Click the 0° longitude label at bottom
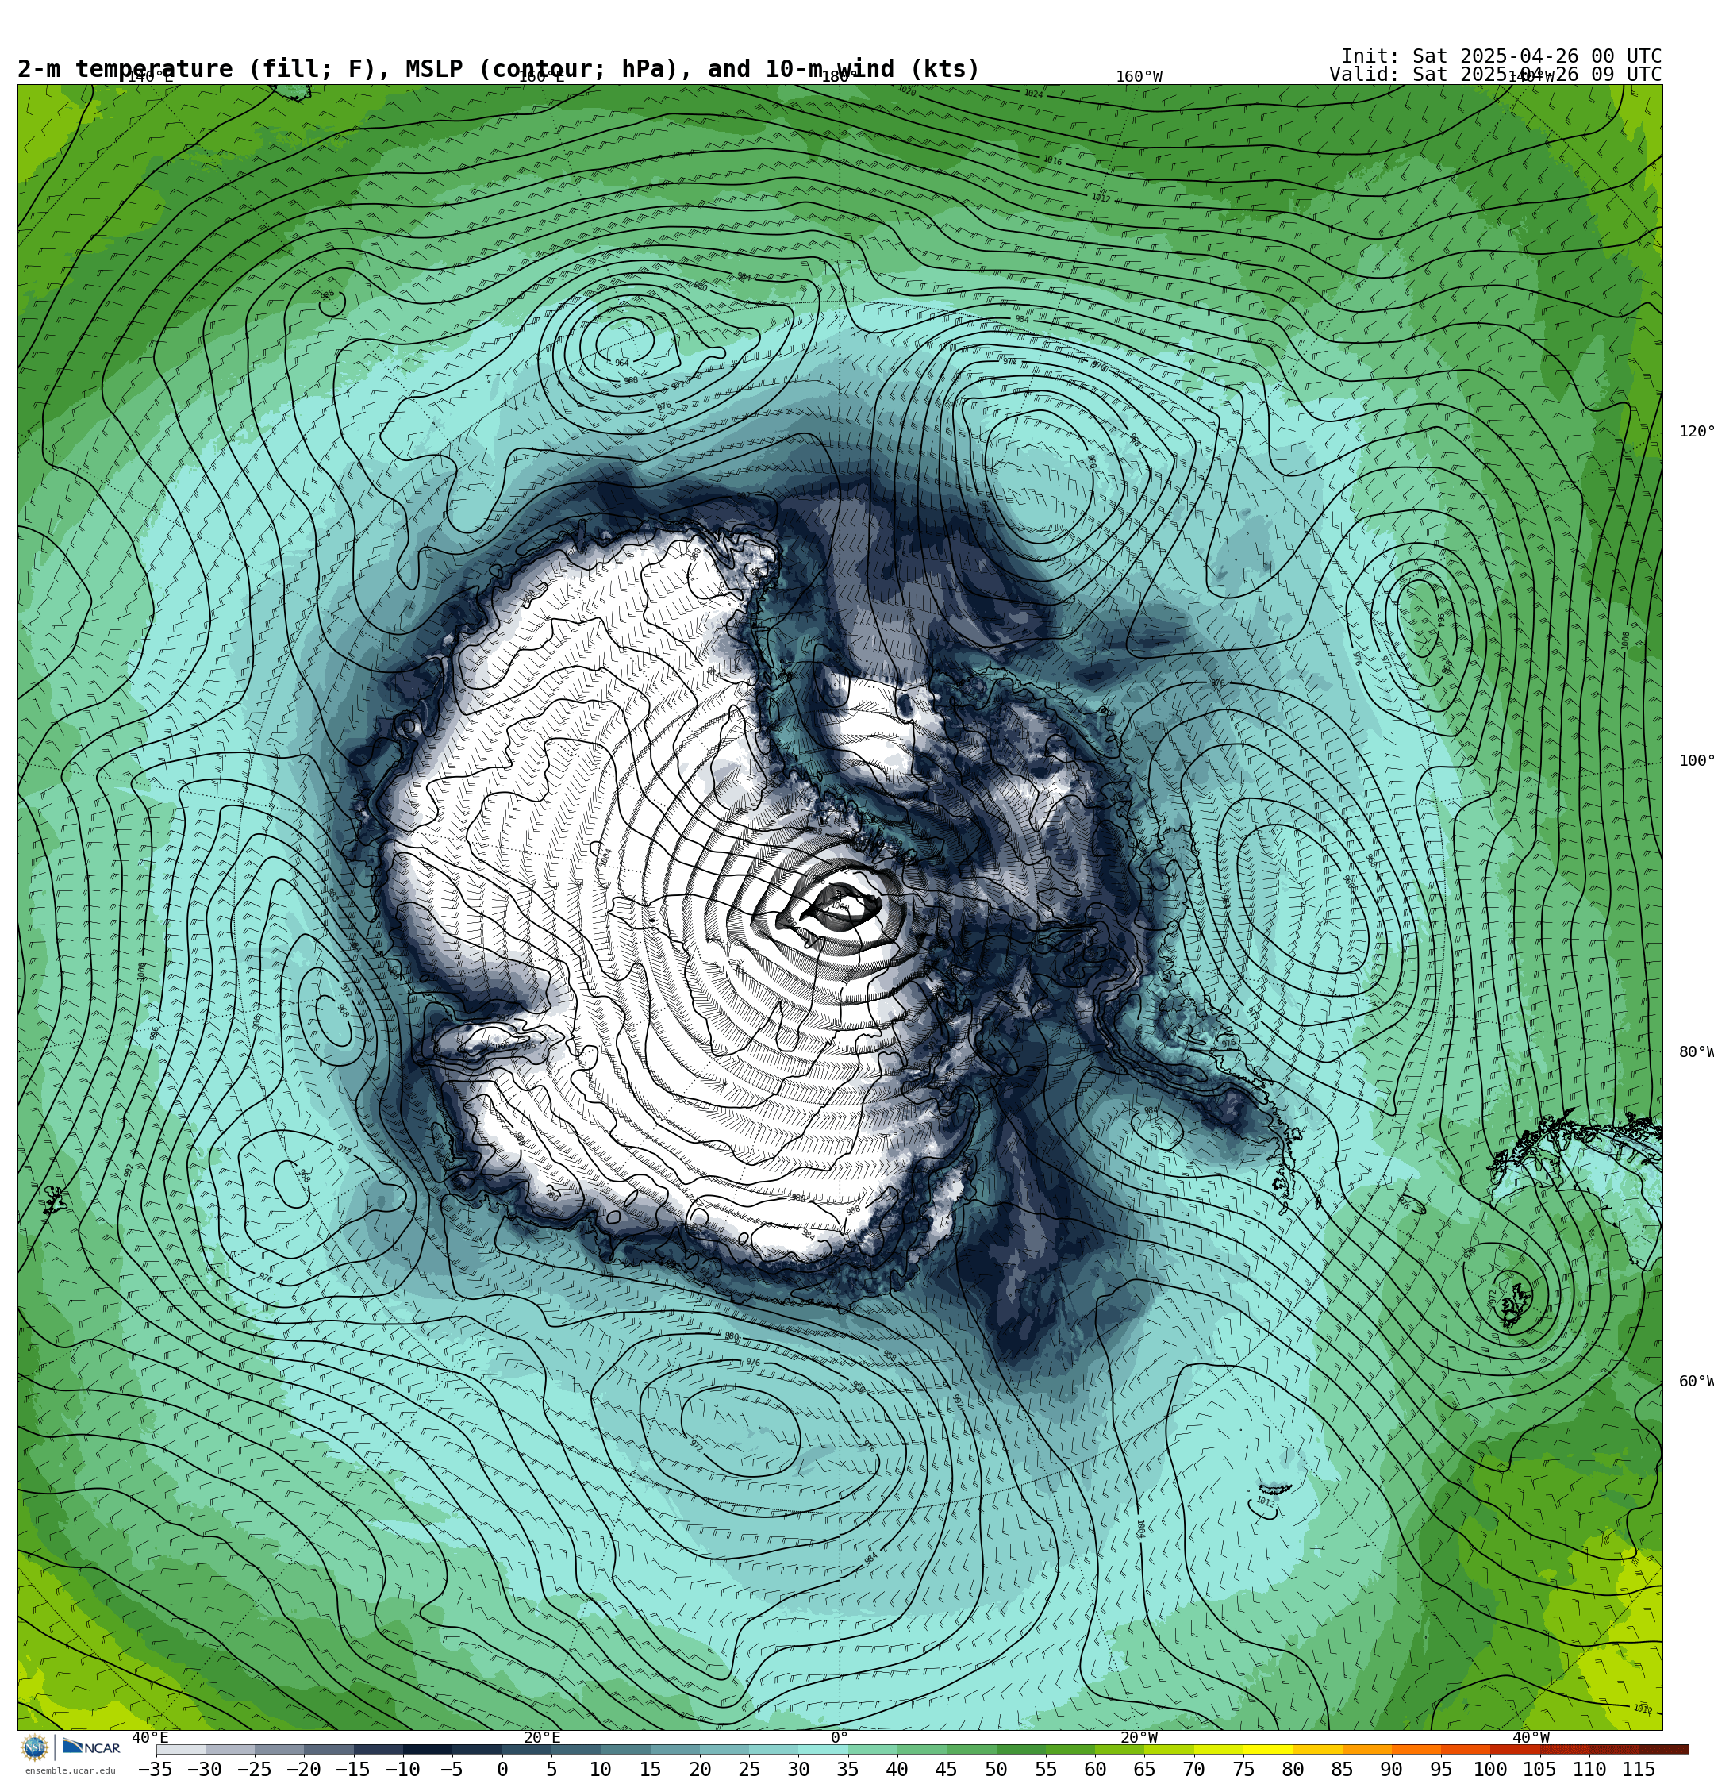The width and height of the screenshot is (1714, 1780). pyautogui.click(x=840, y=1738)
